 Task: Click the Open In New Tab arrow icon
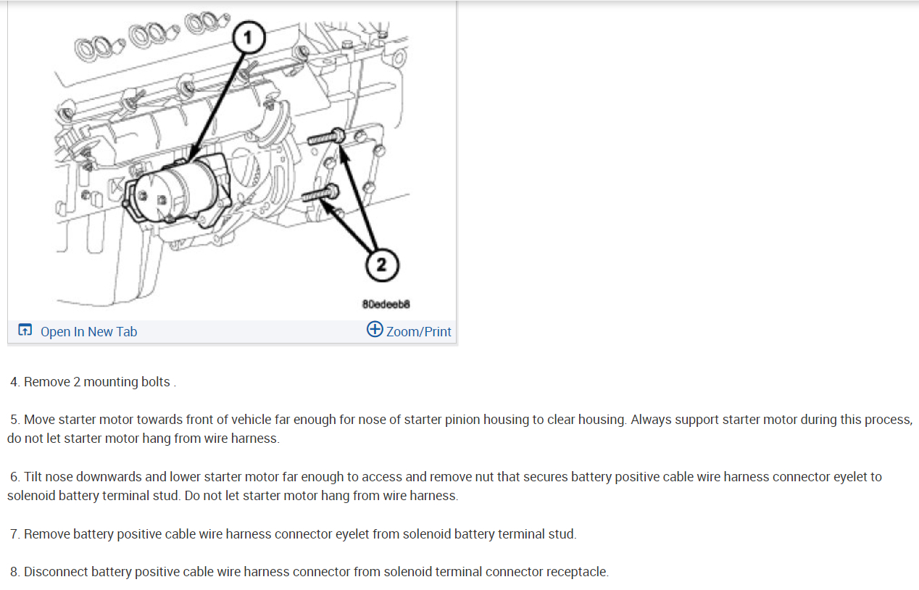coord(25,331)
